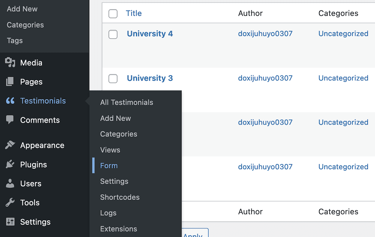The image size is (375, 237).
Task: Click the Categories column label in table footer
Action: click(x=338, y=211)
